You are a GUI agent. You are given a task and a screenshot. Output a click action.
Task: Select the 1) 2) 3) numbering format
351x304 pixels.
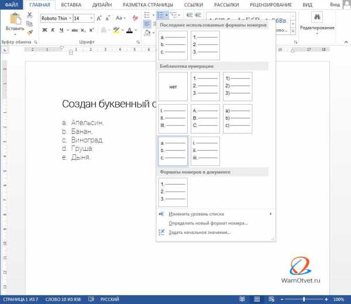click(x=238, y=87)
